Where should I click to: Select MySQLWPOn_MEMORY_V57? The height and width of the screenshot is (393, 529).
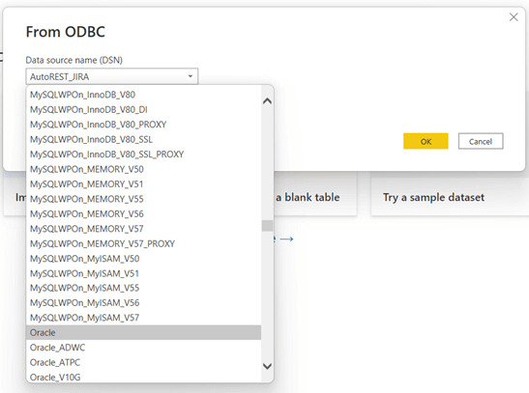tap(143, 229)
